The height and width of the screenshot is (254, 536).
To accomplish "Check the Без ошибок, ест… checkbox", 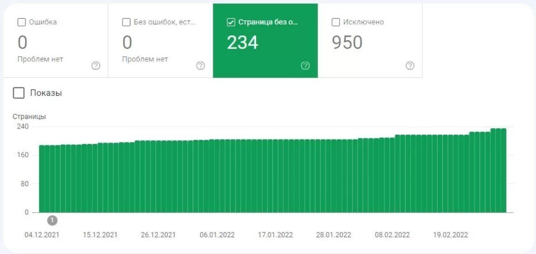I will 126,22.
